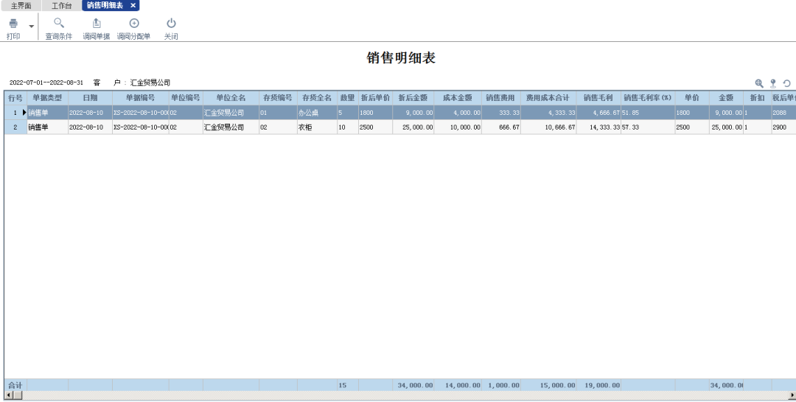Click the refresh arrow icon above the table
The width and height of the screenshot is (796, 402).
click(786, 83)
